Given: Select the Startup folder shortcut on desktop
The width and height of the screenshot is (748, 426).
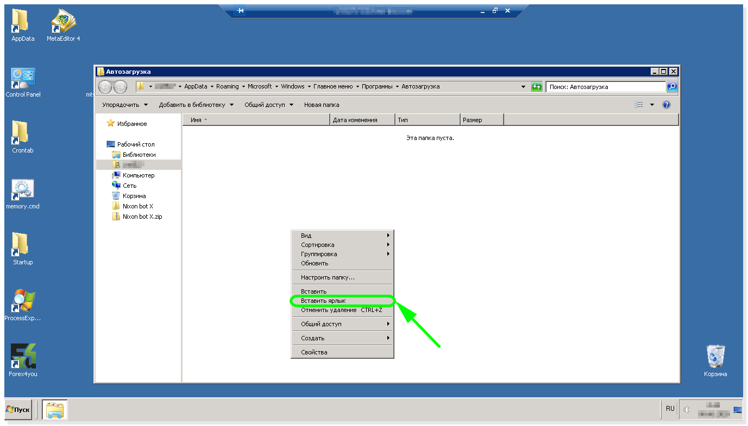Looking at the screenshot, I should [x=23, y=250].
